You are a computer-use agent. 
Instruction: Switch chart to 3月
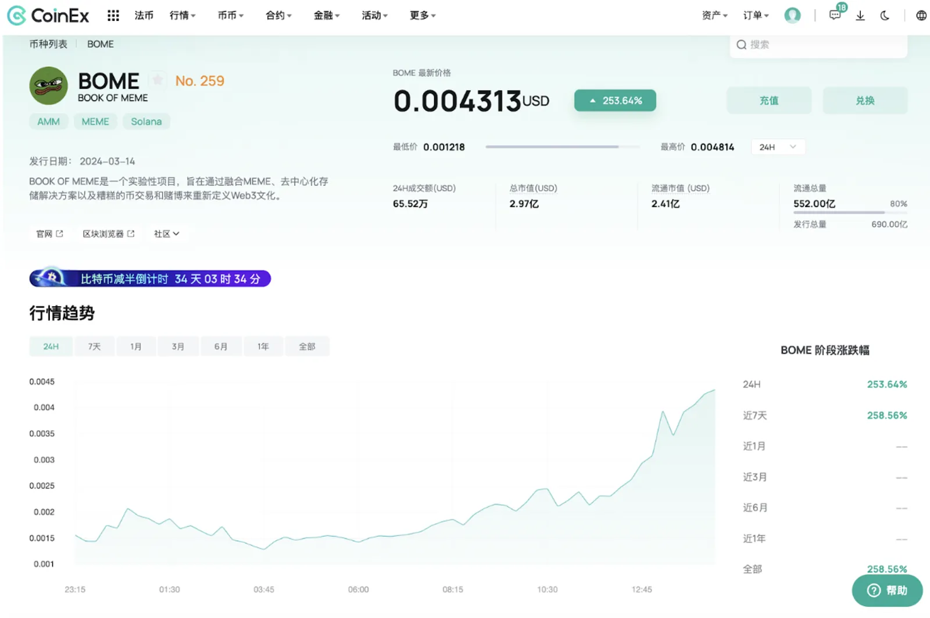[x=178, y=346]
